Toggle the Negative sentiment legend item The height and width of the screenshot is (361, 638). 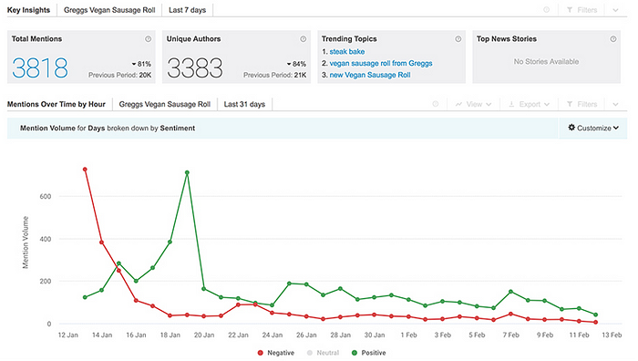pos(276,353)
